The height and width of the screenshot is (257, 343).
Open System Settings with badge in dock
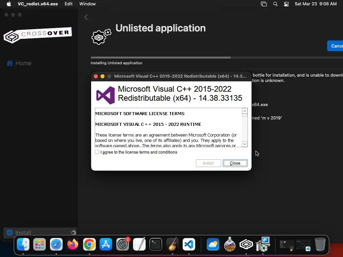click(x=123, y=244)
